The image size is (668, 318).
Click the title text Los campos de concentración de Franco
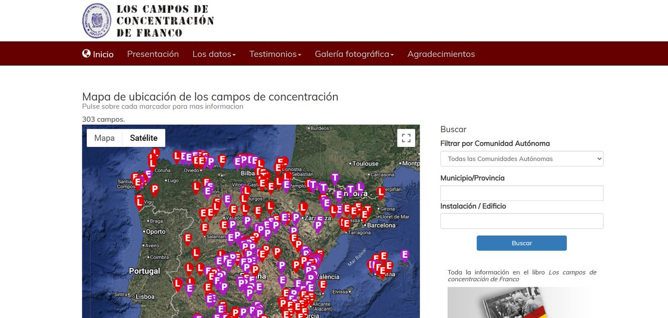pos(165,21)
